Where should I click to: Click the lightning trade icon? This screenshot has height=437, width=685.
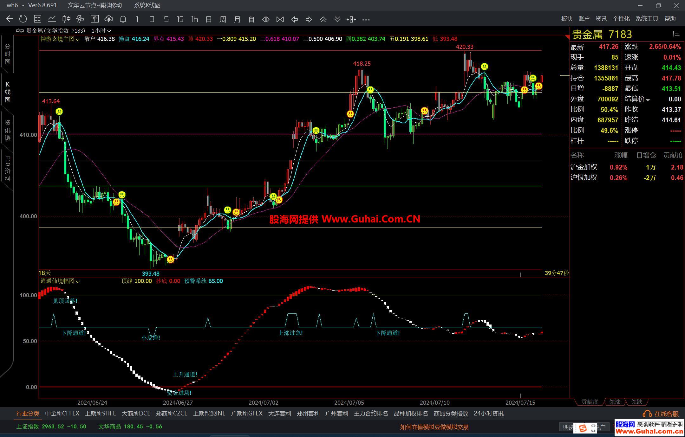80,19
